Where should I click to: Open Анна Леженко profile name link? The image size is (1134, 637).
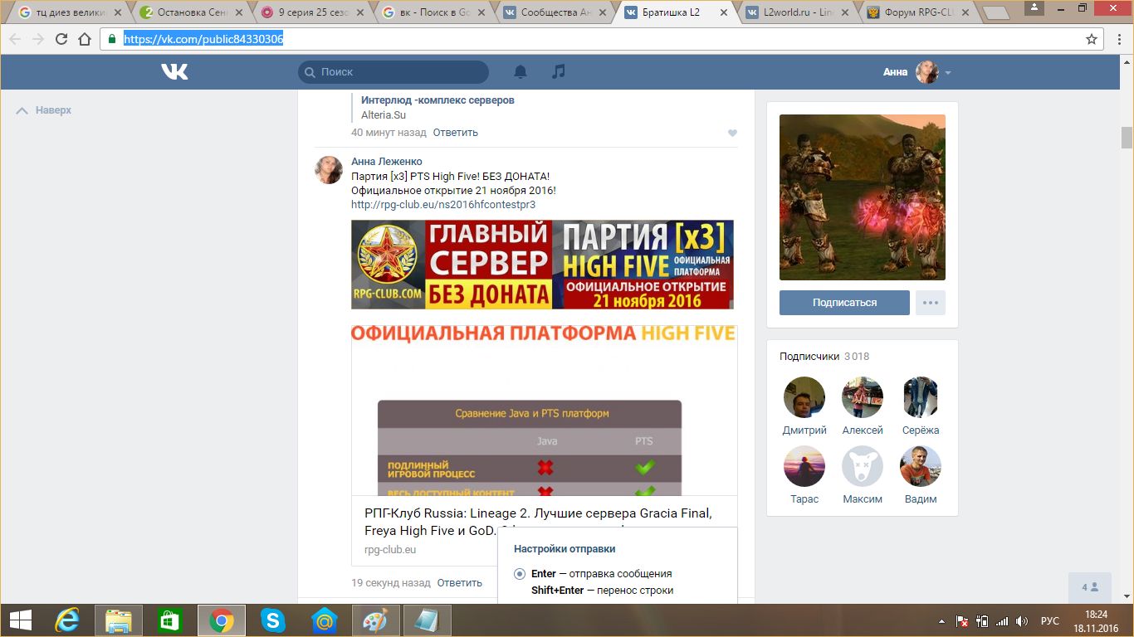point(387,162)
